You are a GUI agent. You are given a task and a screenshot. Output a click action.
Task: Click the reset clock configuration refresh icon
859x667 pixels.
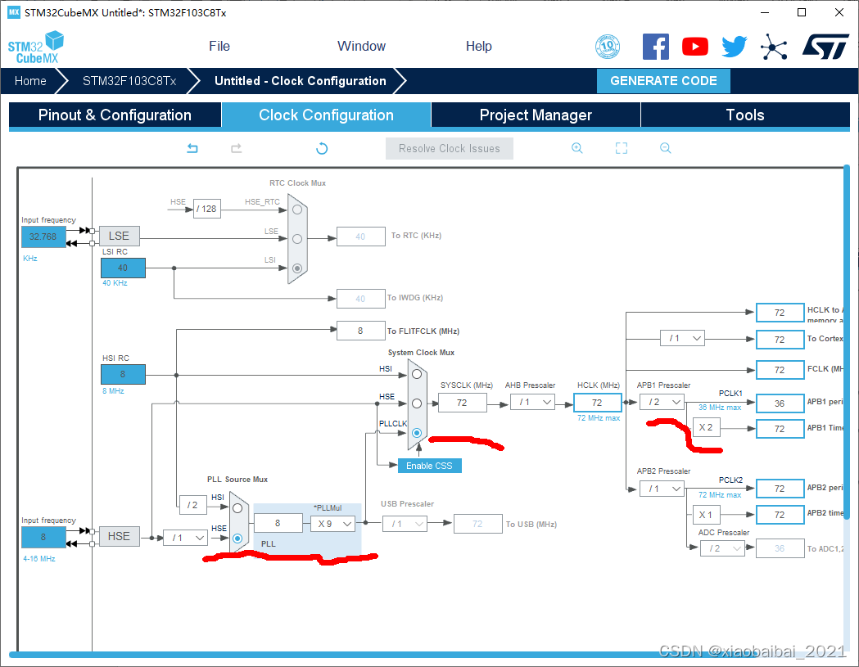[x=322, y=148]
